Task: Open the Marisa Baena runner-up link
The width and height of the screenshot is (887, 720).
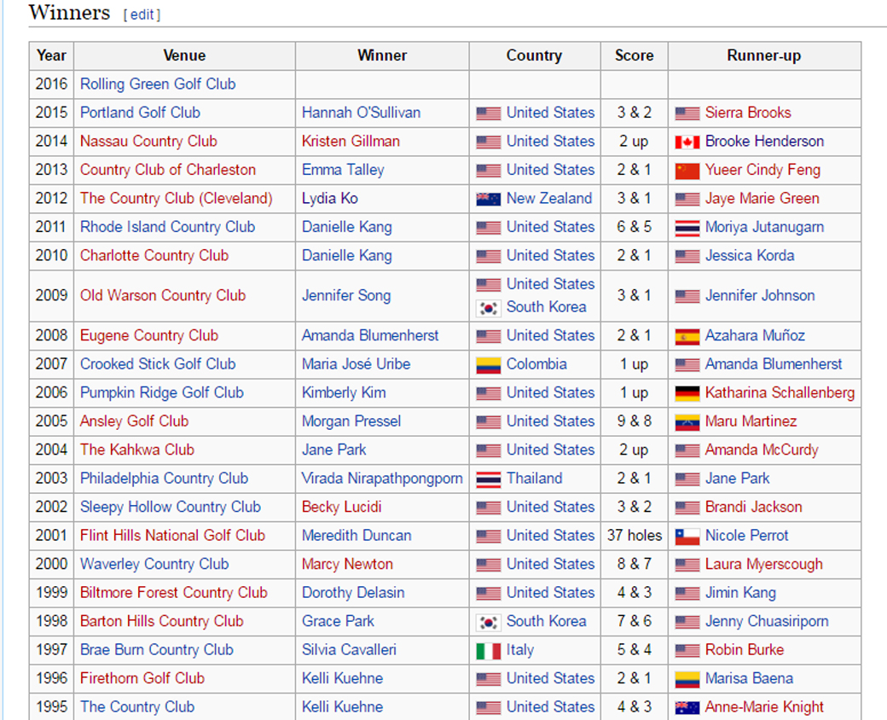Action: (749, 678)
